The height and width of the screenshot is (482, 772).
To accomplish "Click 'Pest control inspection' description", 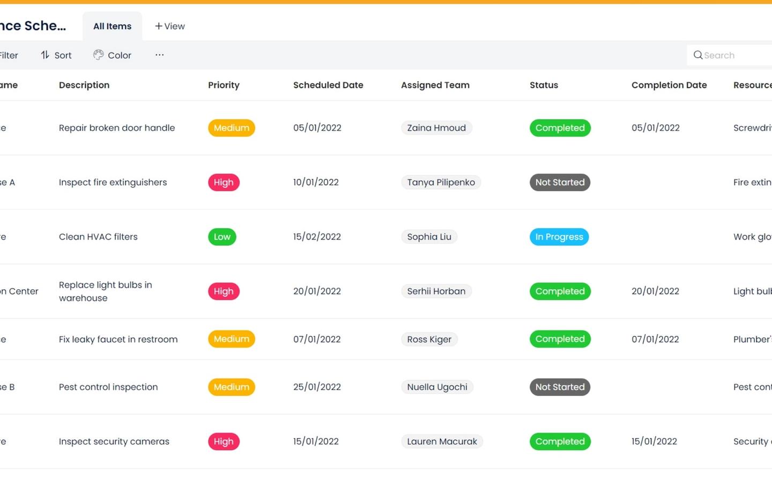I will pyautogui.click(x=108, y=387).
